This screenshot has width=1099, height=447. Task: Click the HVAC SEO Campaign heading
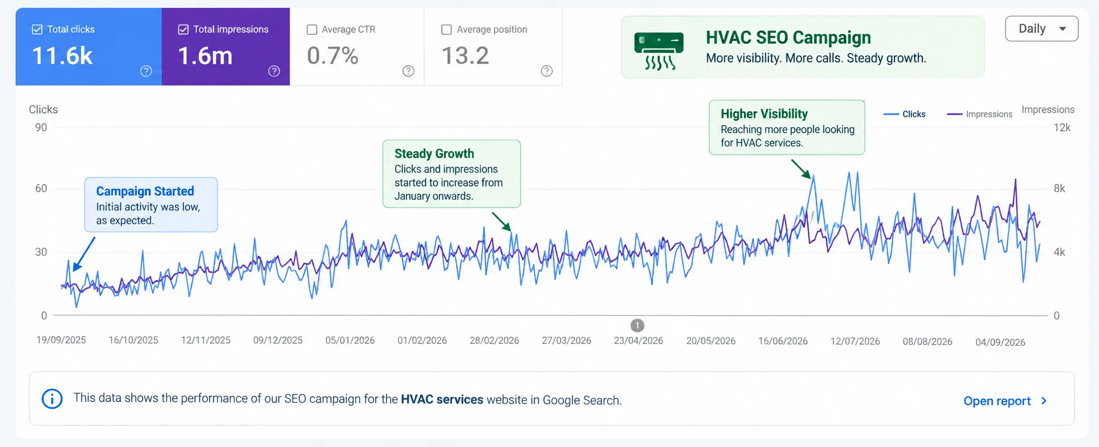[788, 37]
